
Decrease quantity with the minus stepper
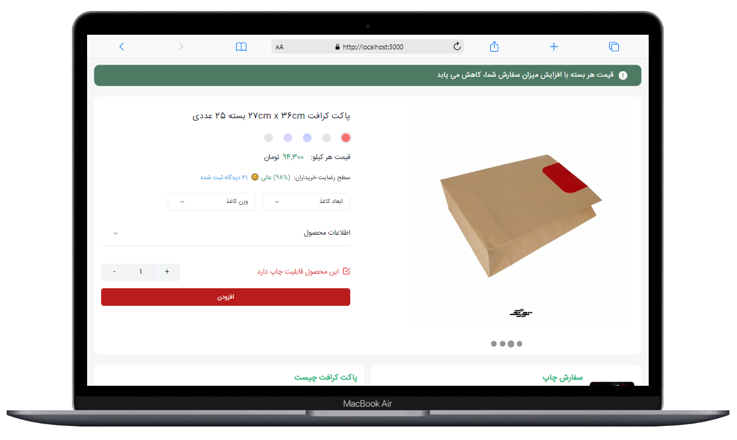point(115,272)
